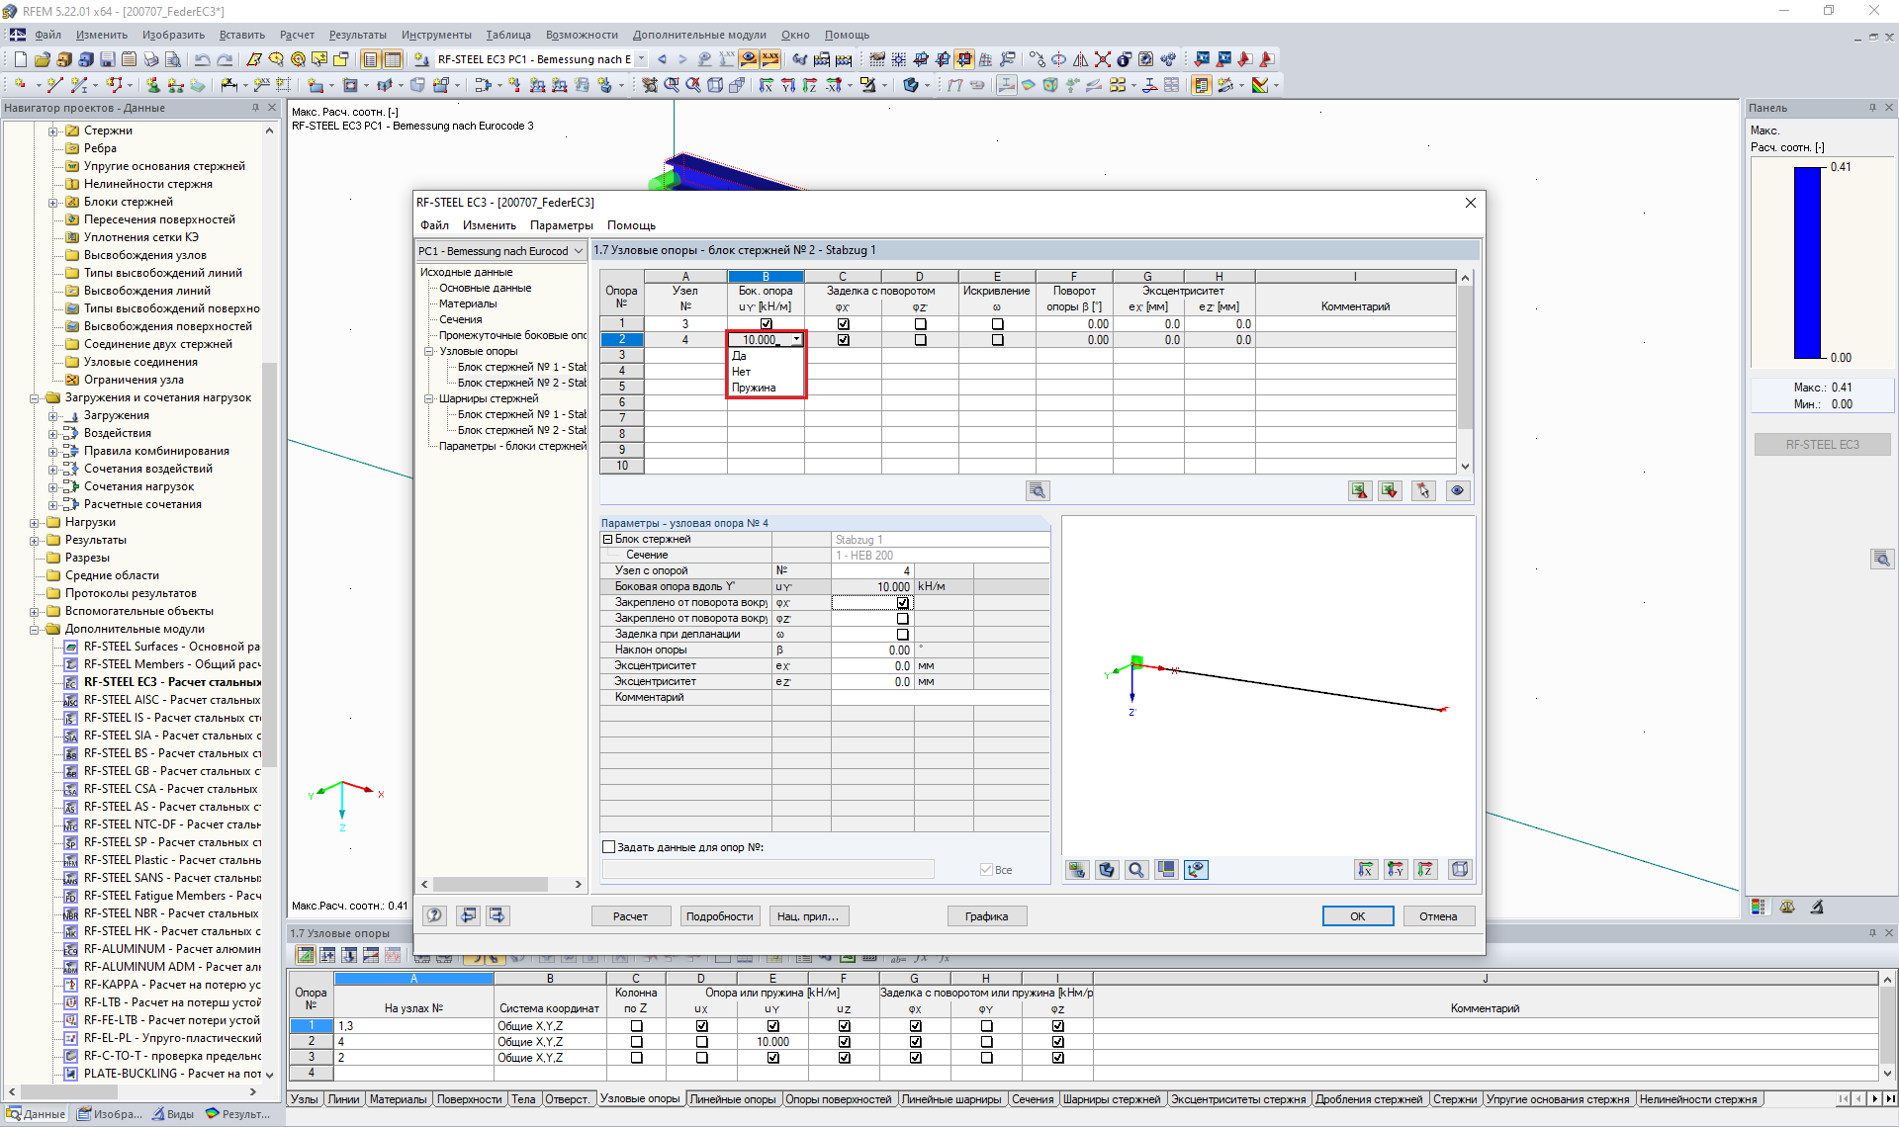Click the magnifier zoom icon under the preview
Viewport: 1899px width, 1127px height.
[x=1136, y=870]
